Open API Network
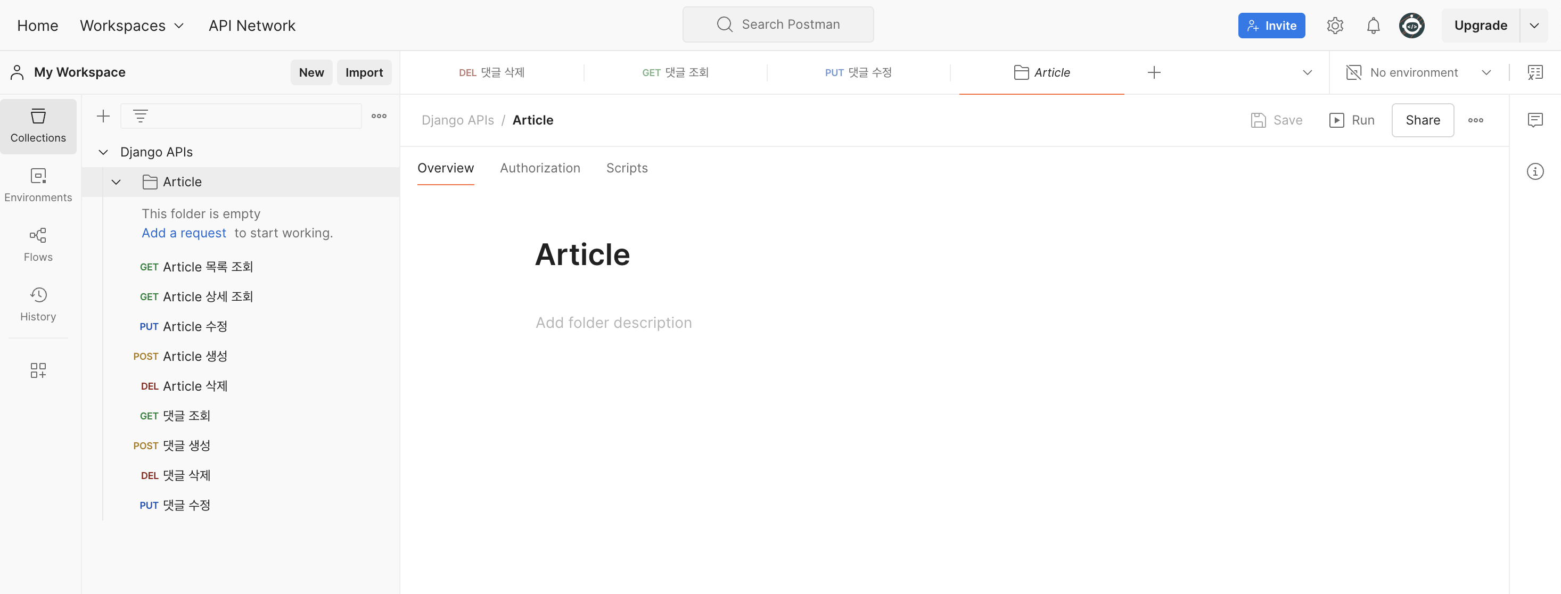The width and height of the screenshot is (1561, 594). pyautogui.click(x=251, y=26)
